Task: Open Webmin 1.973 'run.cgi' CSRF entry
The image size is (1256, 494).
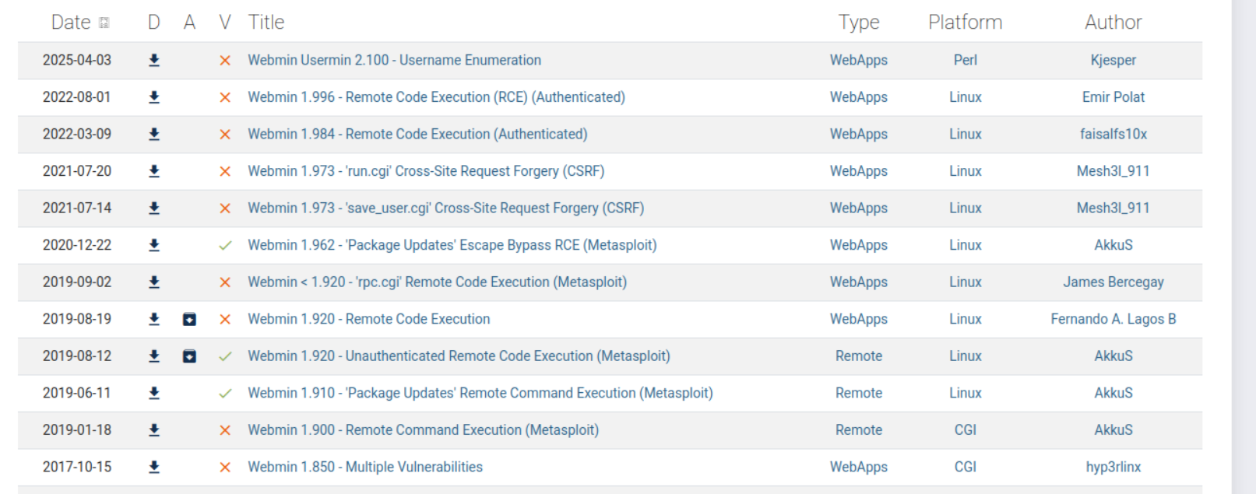Action: pos(426,171)
